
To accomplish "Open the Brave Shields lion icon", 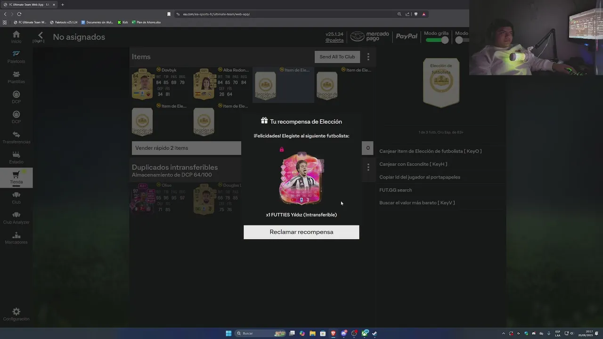I will tap(416, 14).
